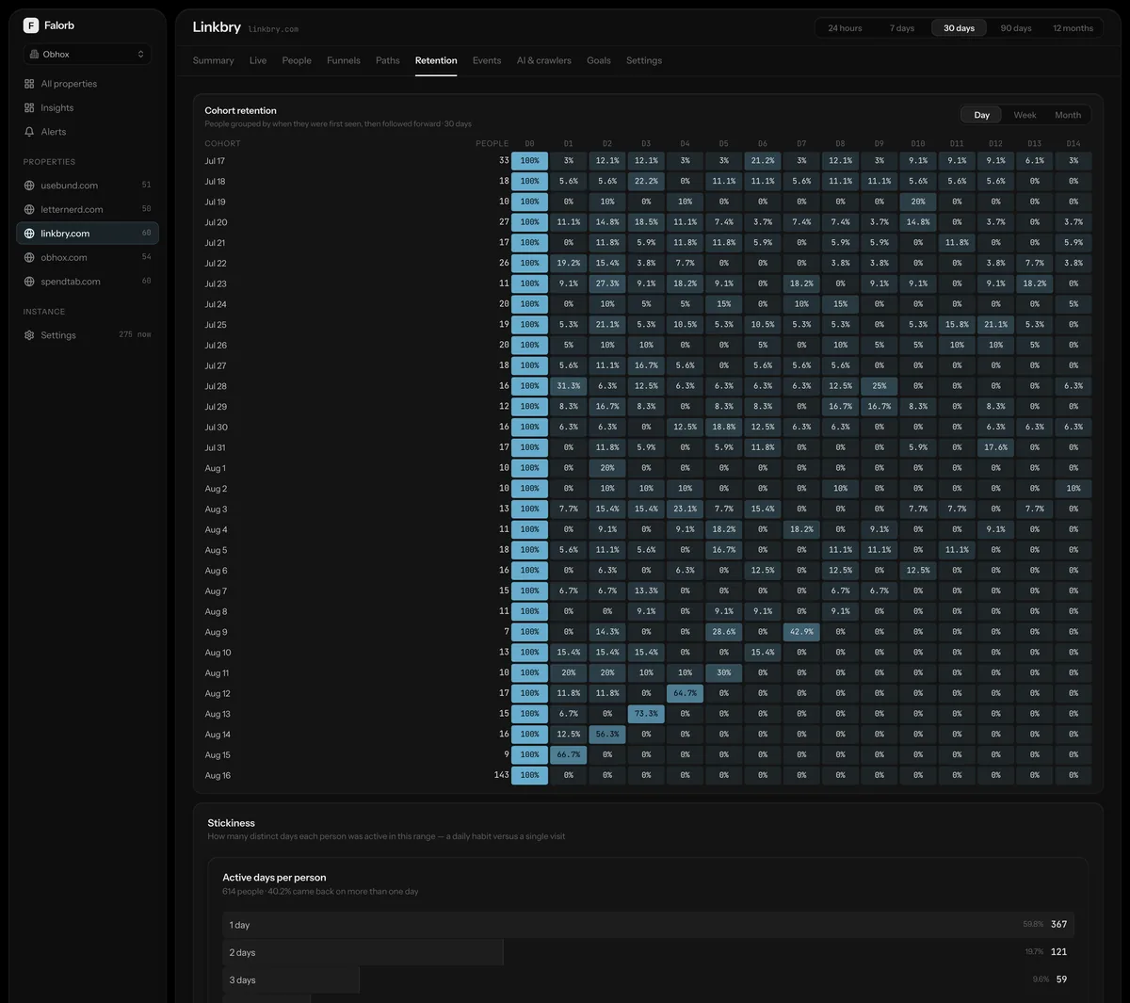Switch to the Live tab

point(258,60)
